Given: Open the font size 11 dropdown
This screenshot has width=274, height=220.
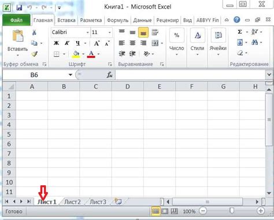Looking at the screenshot, I should 109,32.
